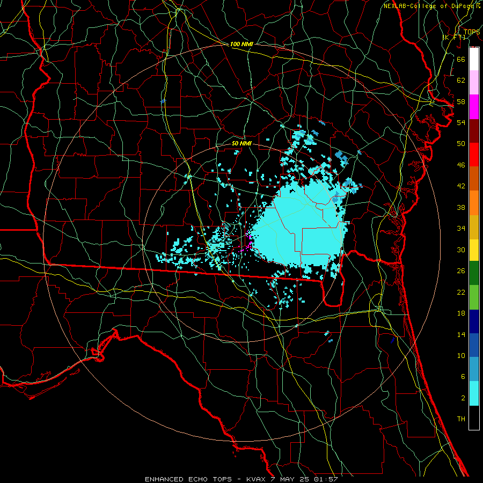The width and height of the screenshot is (483, 483).
Task: Select the cyan legend swatch
Action: point(474,393)
